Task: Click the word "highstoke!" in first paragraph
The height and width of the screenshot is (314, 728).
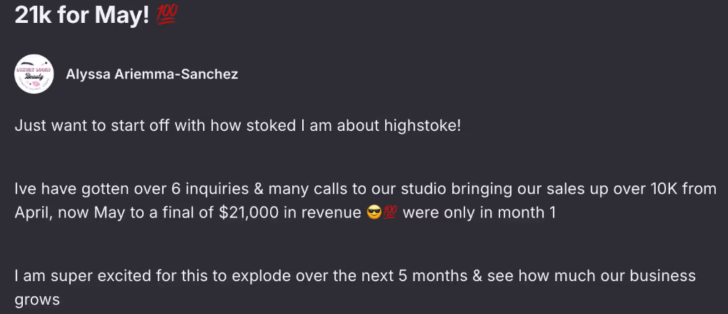Action: point(425,126)
